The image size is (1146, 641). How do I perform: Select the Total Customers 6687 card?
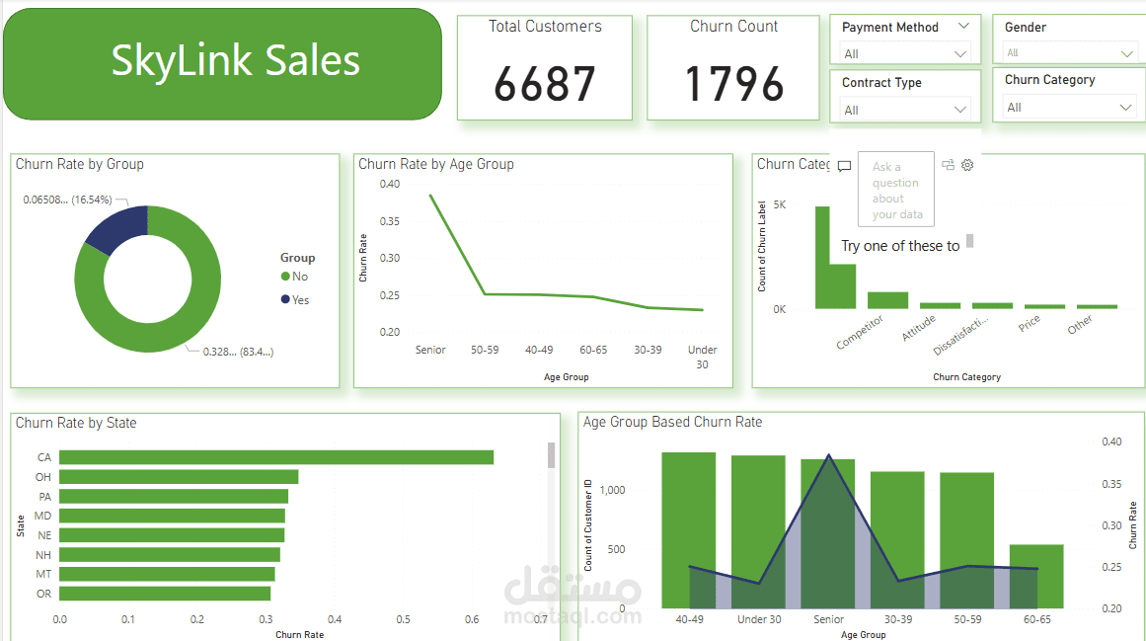[545, 67]
